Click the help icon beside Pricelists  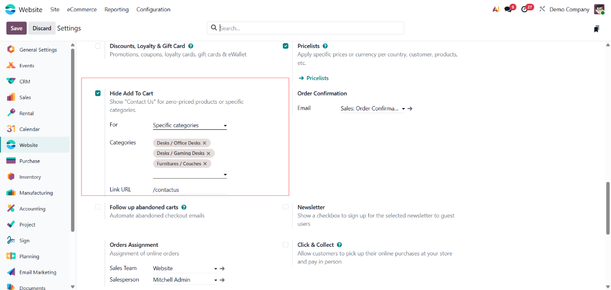(x=325, y=46)
